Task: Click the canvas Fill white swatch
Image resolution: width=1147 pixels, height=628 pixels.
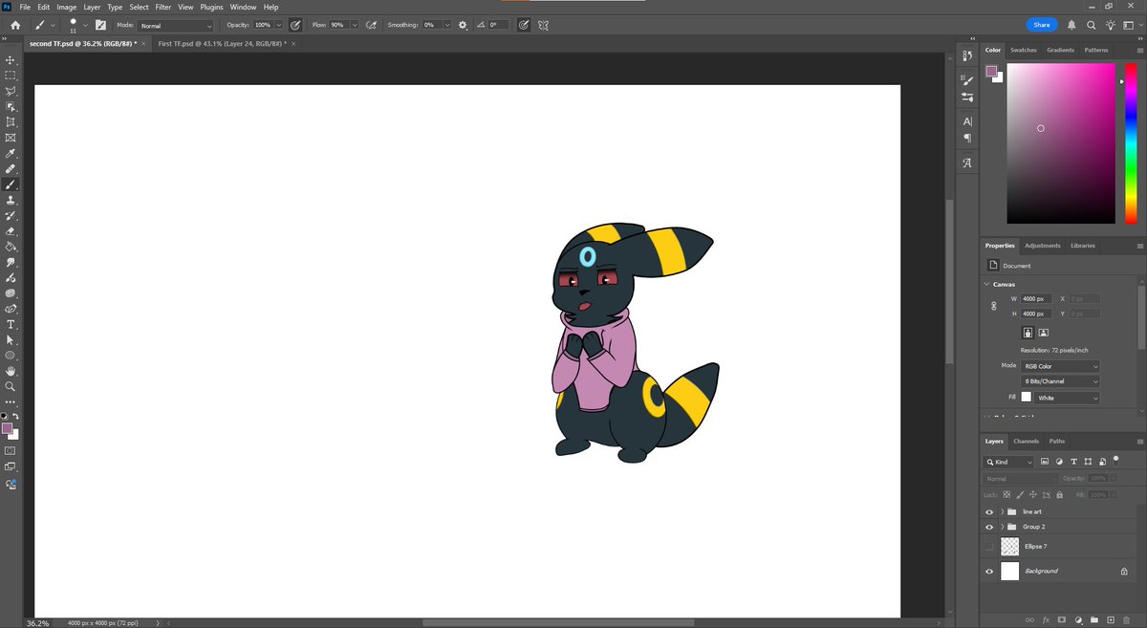Action: [x=1027, y=398]
